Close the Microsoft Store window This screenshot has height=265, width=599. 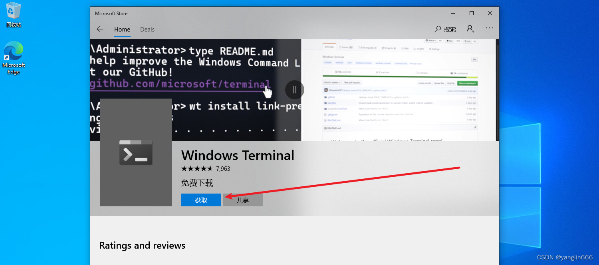click(x=490, y=13)
